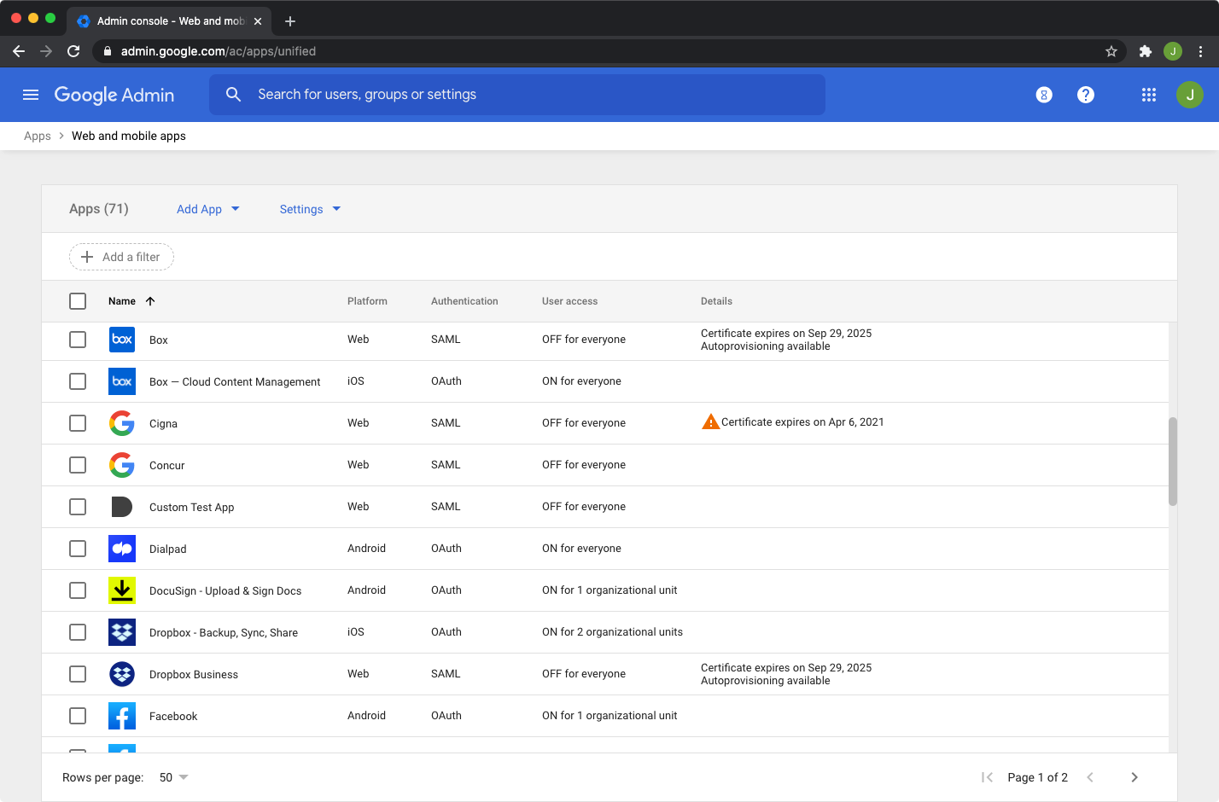
Task: Check the Dropbox Business row checkbox
Action: pos(78,674)
